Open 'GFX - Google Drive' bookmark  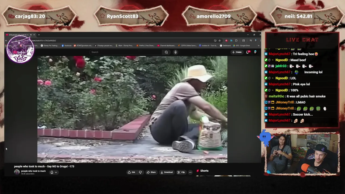coord(241,46)
